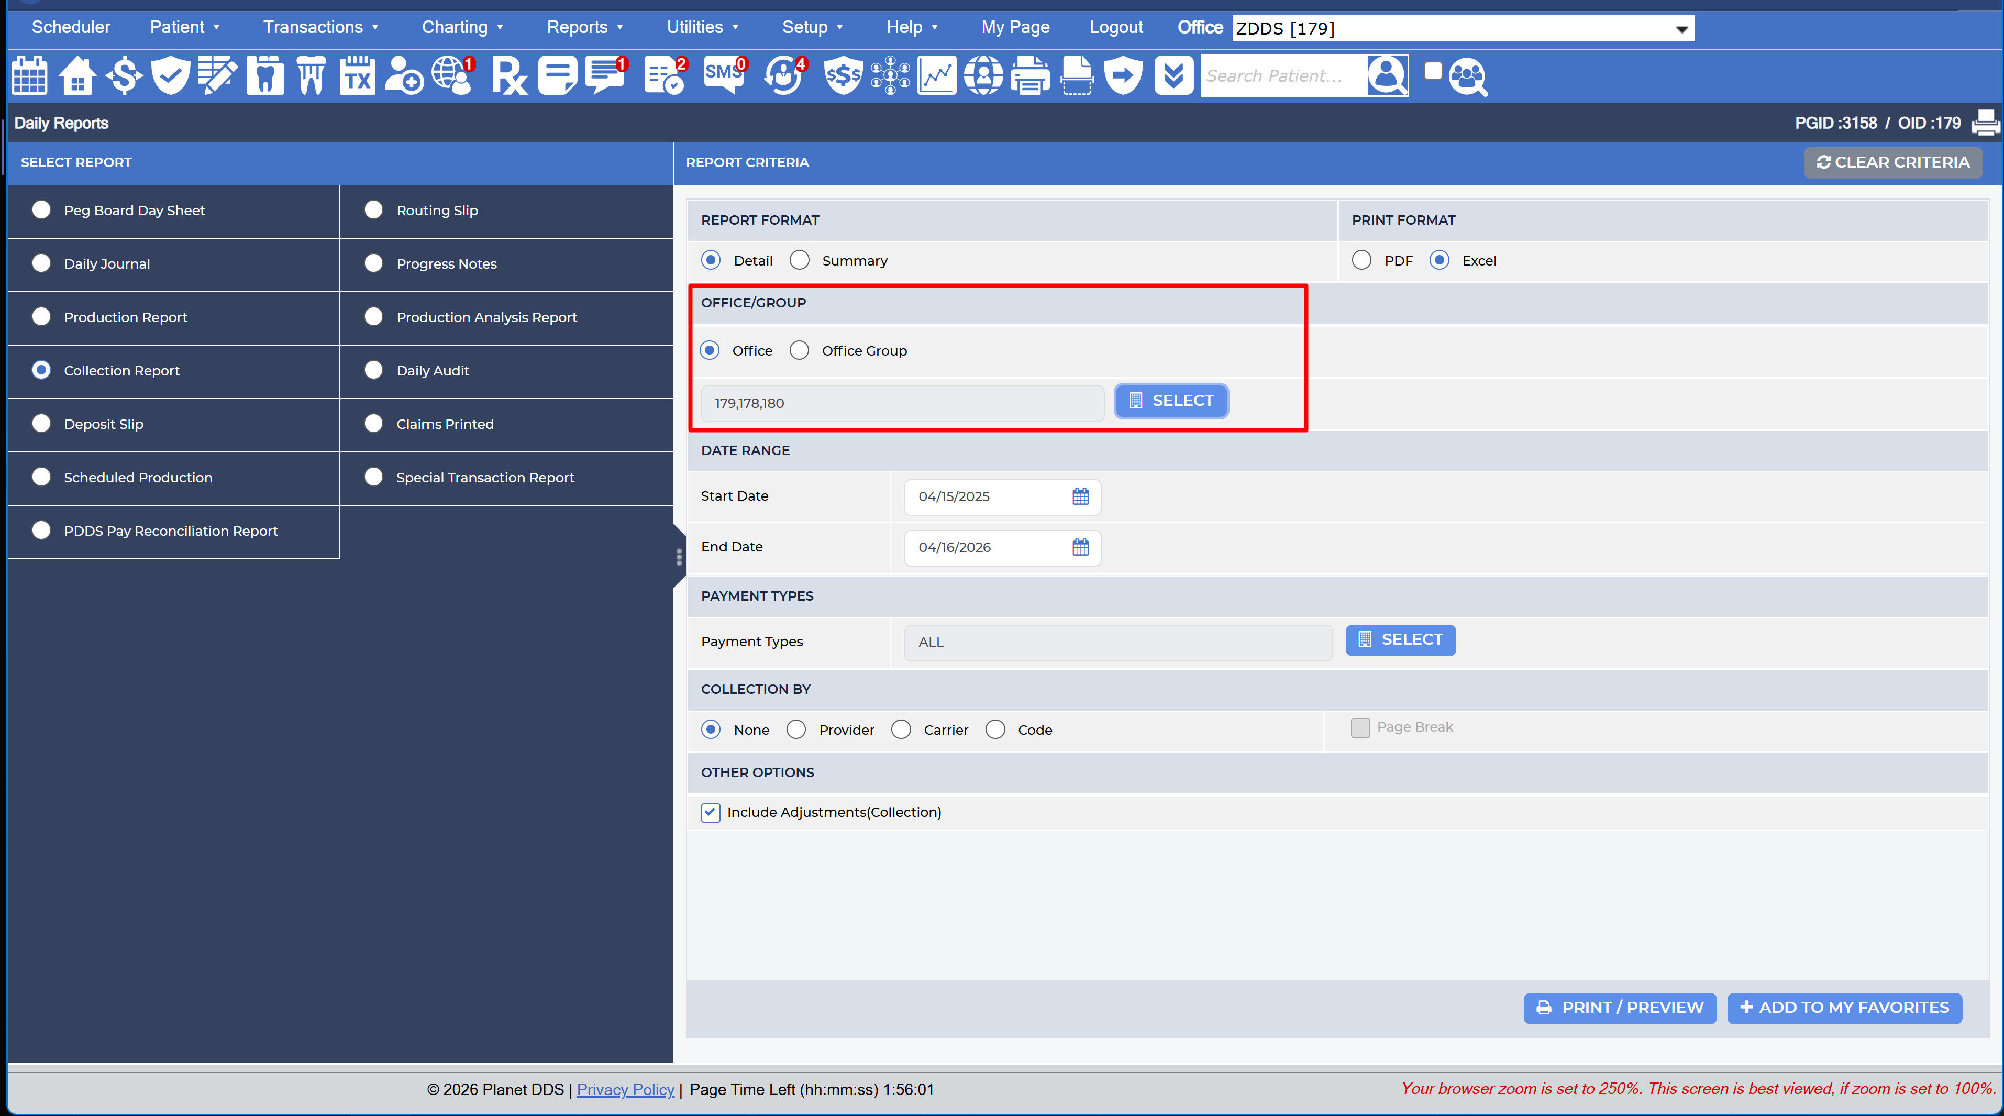Expand the Transactions menu
Viewport: 2004px width, 1116px height.
pos(320,27)
